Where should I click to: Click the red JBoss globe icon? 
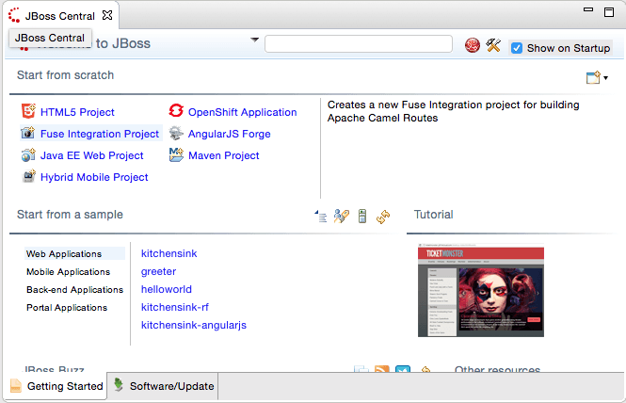pos(474,46)
